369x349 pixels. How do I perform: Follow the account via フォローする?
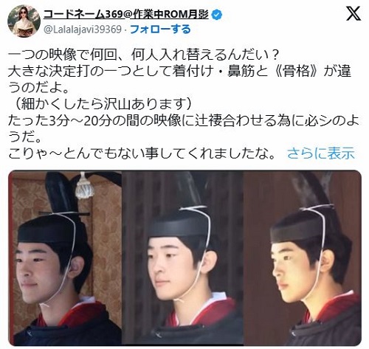(160, 30)
